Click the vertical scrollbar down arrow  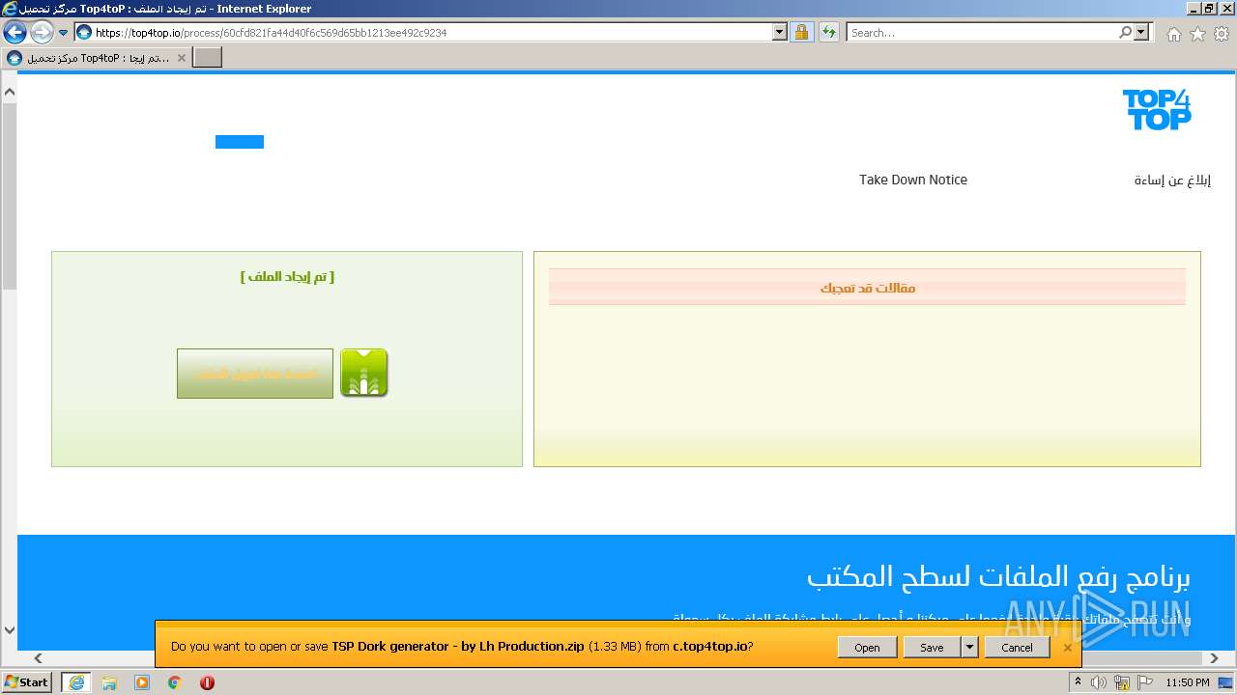click(x=10, y=630)
